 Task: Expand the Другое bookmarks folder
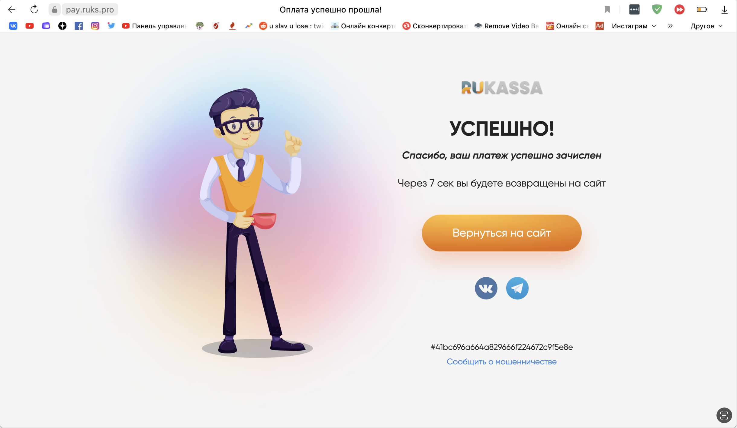pyautogui.click(x=706, y=26)
